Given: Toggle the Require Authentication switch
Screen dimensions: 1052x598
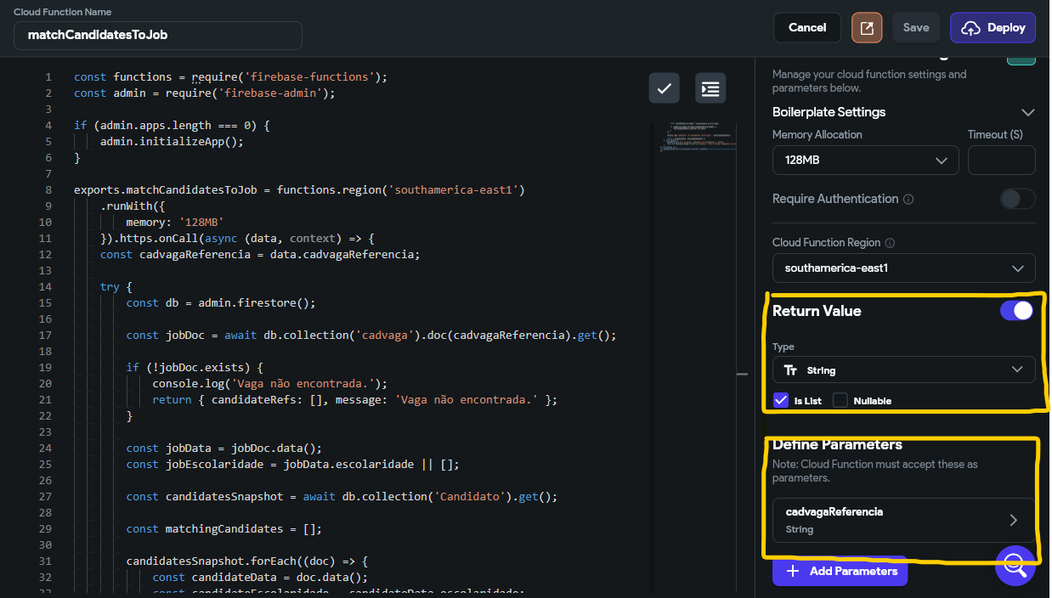Looking at the screenshot, I should [x=1017, y=199].
